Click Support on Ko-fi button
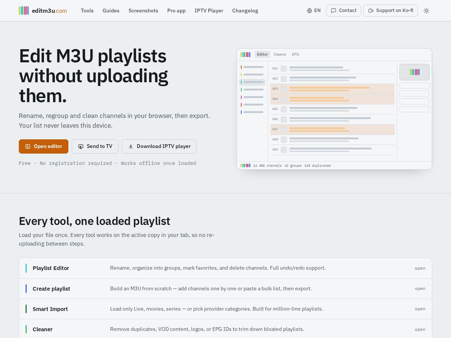The width and height of the screenshot is (451, 338). [390, 11]
